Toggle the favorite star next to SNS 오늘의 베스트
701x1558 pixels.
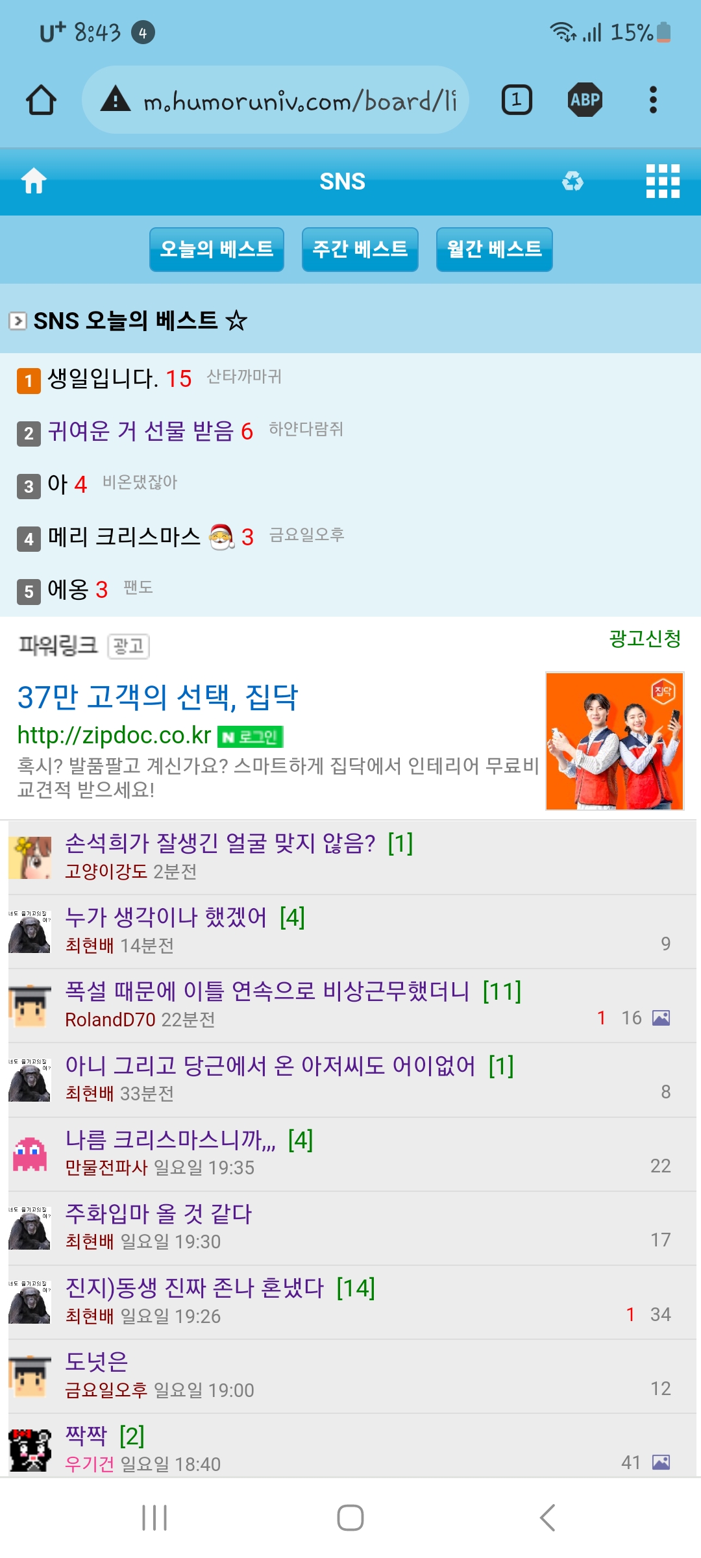[x=236, y=320]
